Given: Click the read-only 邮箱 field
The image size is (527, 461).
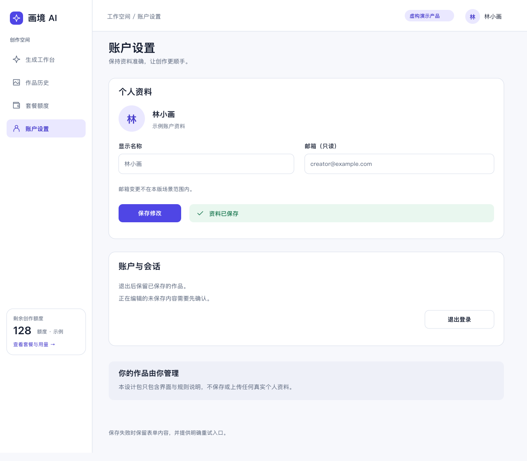Looking at the screenshot, I should point(399,164).
